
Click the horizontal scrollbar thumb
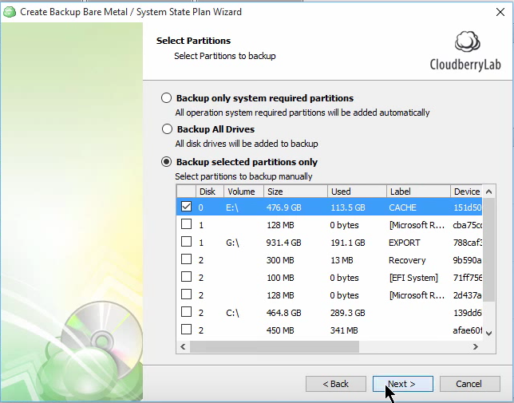tap(275, 346)
